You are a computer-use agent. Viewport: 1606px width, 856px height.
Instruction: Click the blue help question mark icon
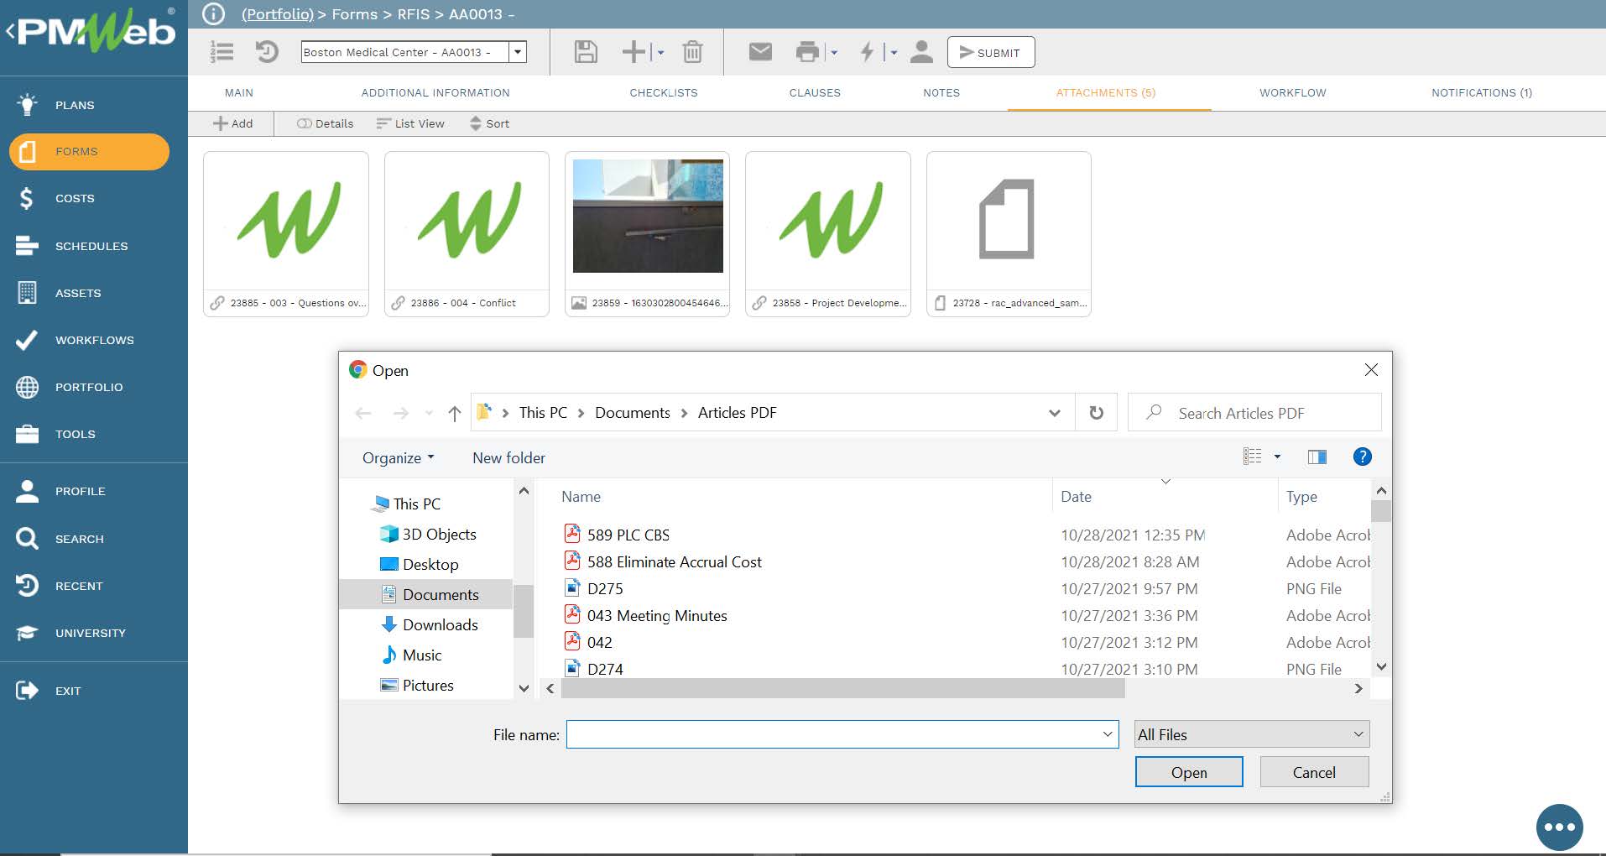[1362, 457]
